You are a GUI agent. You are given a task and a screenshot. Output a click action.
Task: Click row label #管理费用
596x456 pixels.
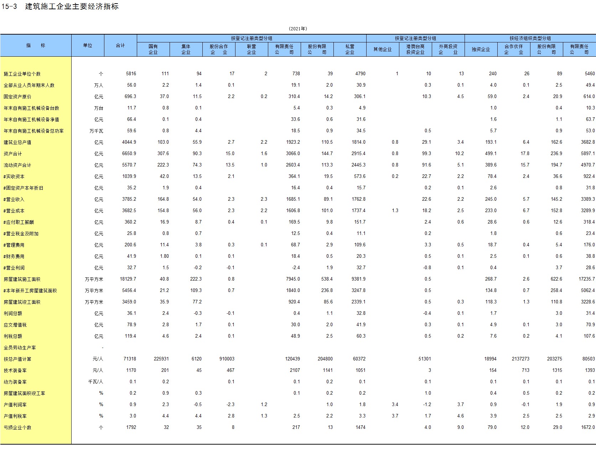pos(14,245)
